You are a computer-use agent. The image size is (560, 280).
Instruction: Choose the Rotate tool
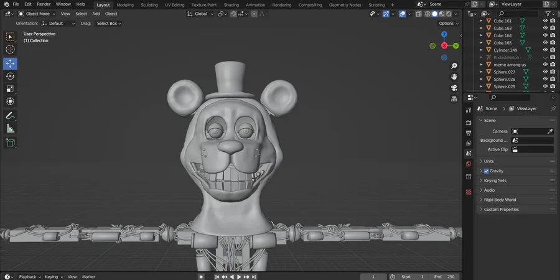coord(11,76)
